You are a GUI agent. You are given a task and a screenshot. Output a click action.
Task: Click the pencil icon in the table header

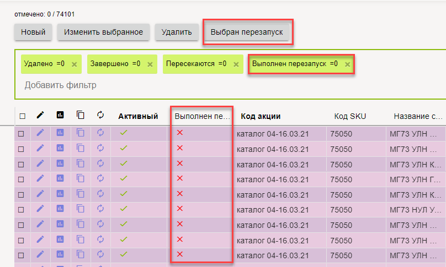click(x=40, y=116)
